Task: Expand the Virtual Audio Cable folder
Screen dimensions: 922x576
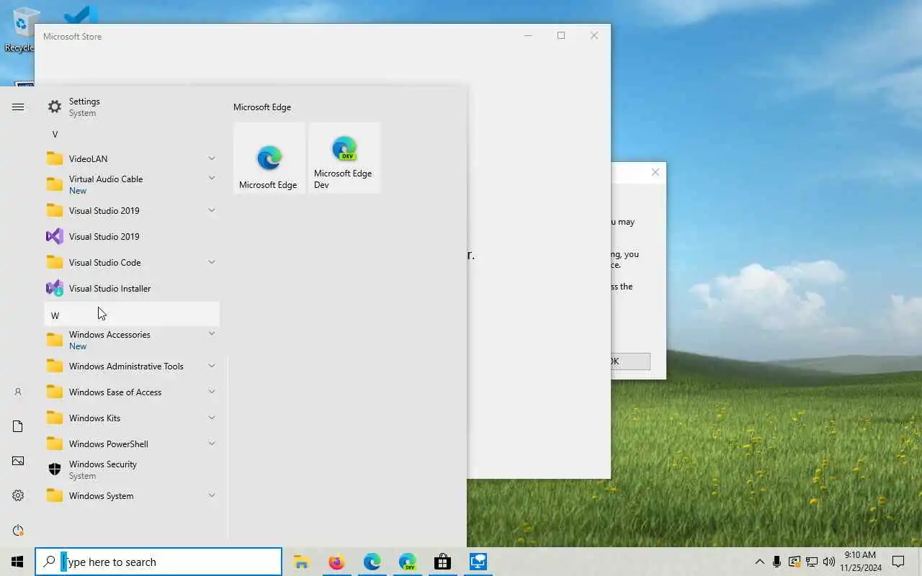Action: coord(132,184)
